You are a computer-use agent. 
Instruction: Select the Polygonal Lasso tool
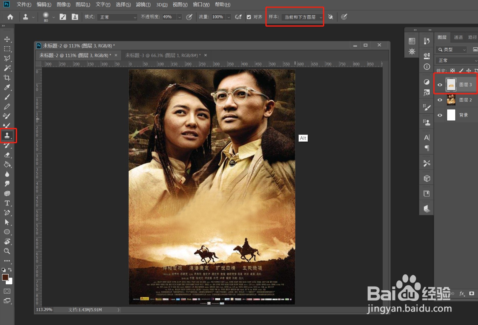tap(7, 58)
